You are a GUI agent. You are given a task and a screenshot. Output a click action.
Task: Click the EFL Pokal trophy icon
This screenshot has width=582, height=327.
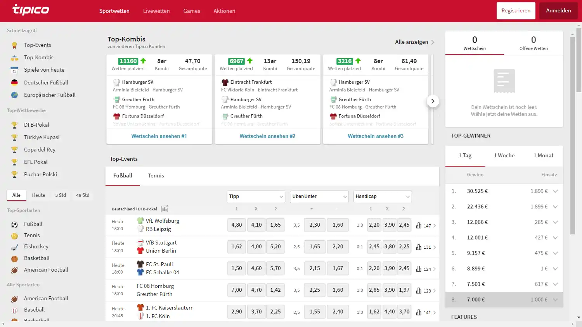(x=14, y=162)
